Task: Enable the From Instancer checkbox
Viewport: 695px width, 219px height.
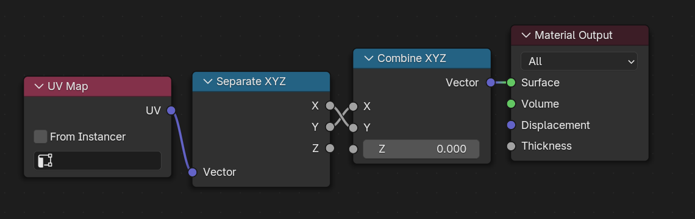Action: [x=41, y=137]
